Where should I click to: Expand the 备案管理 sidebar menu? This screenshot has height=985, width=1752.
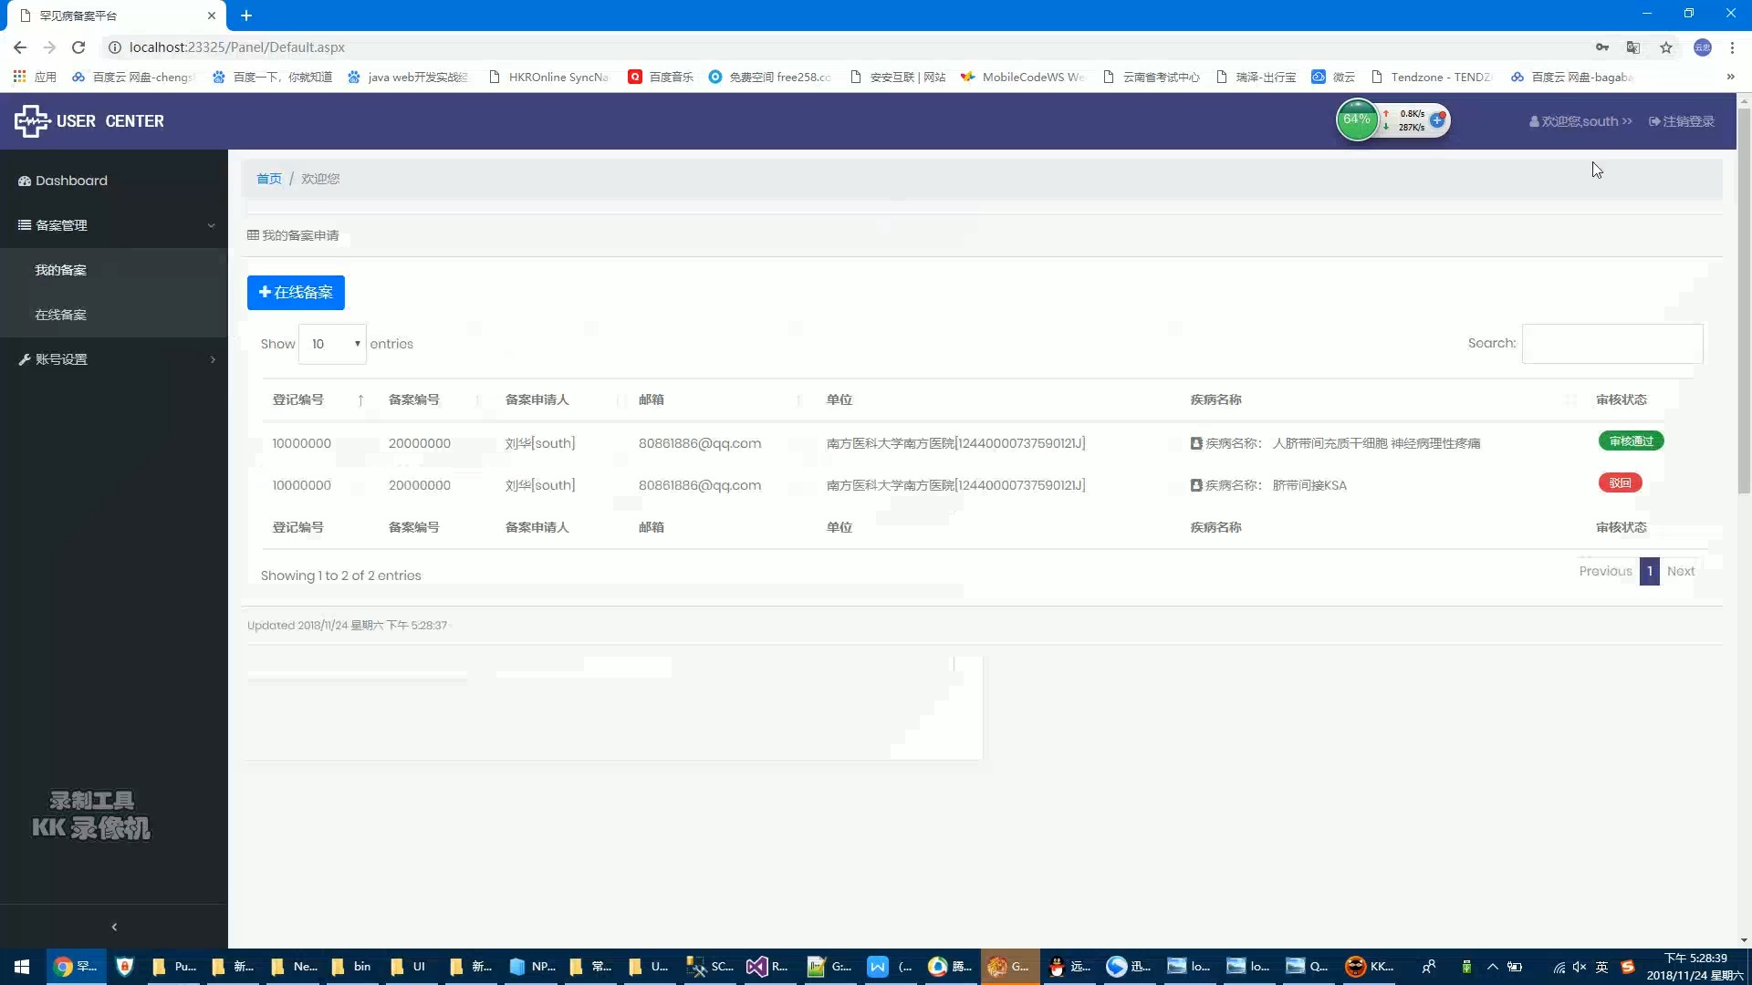114,225
